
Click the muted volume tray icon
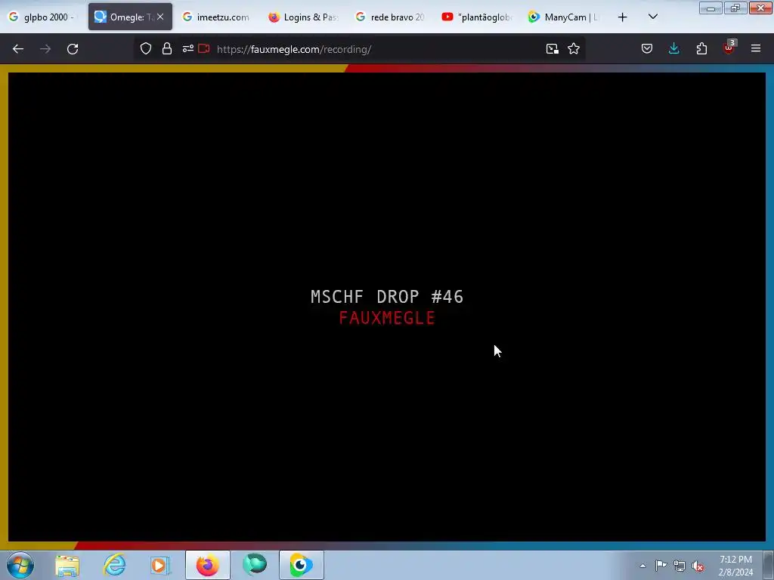(698, 566)
